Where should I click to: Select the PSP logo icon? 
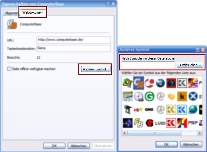[193, 123]
